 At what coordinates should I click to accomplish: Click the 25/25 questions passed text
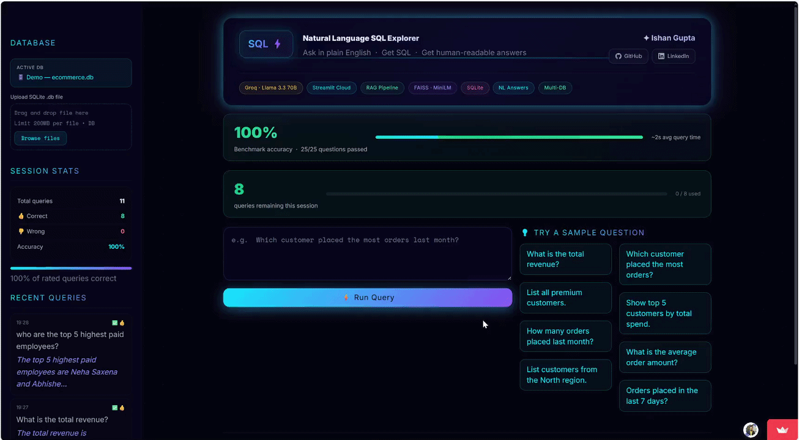(x=334, y=149)
